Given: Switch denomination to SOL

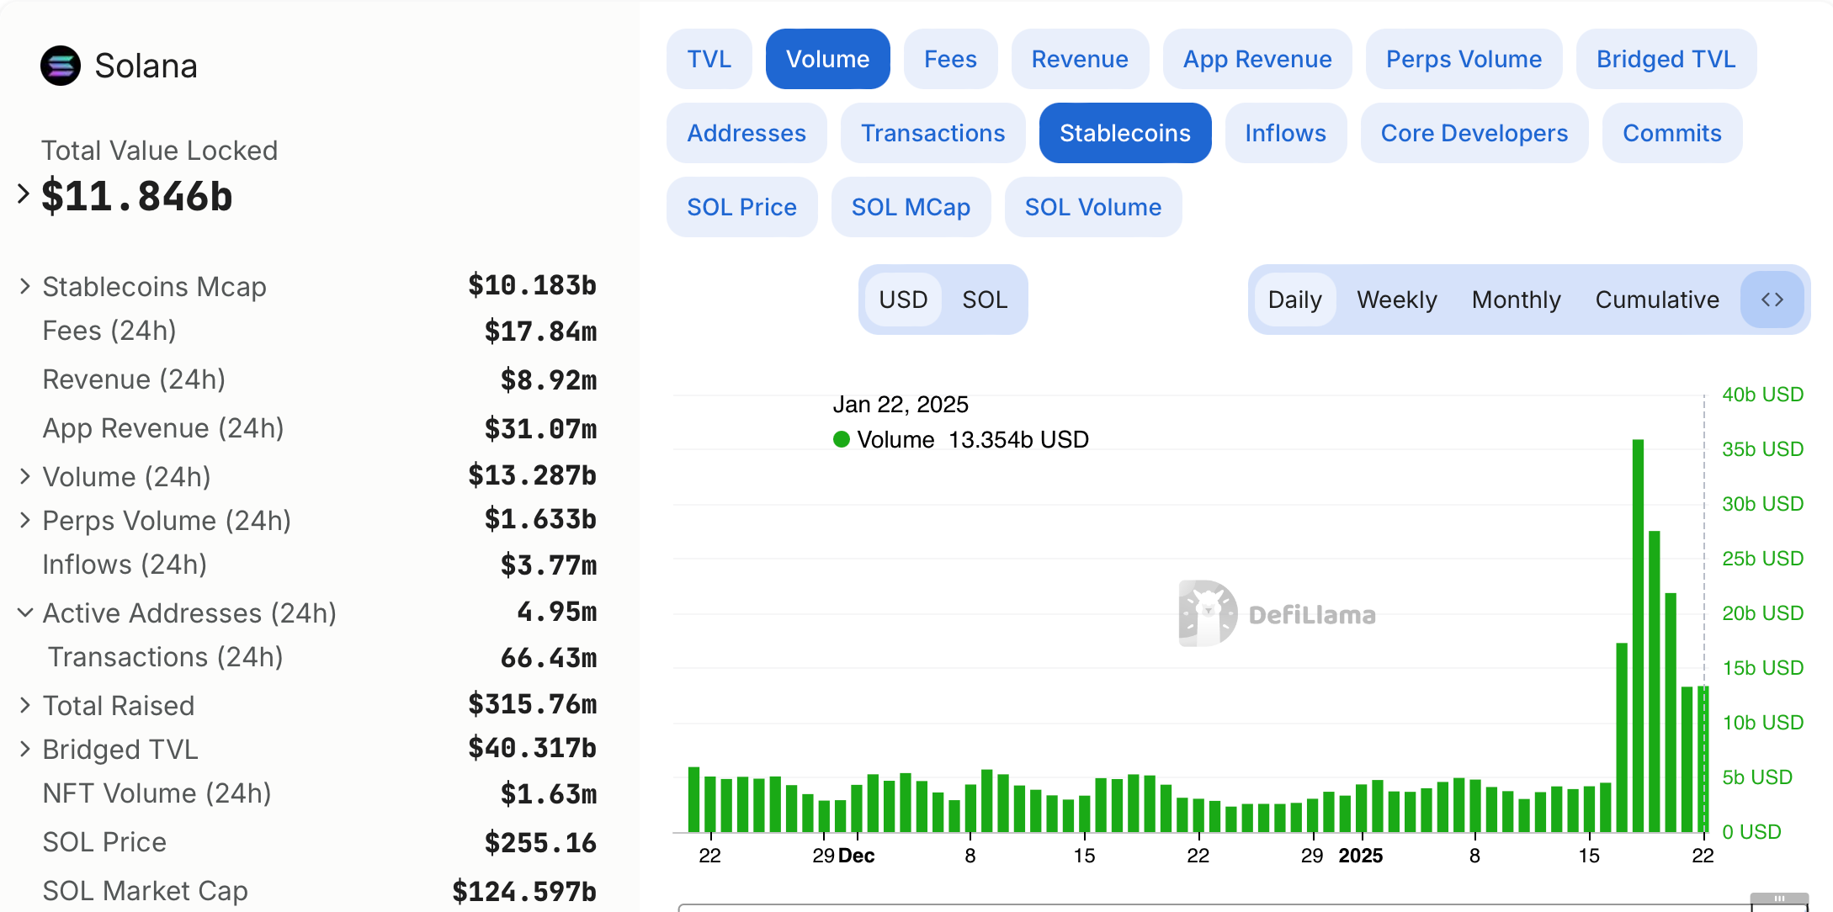Looking at the screenshot, I should [985, 300].
